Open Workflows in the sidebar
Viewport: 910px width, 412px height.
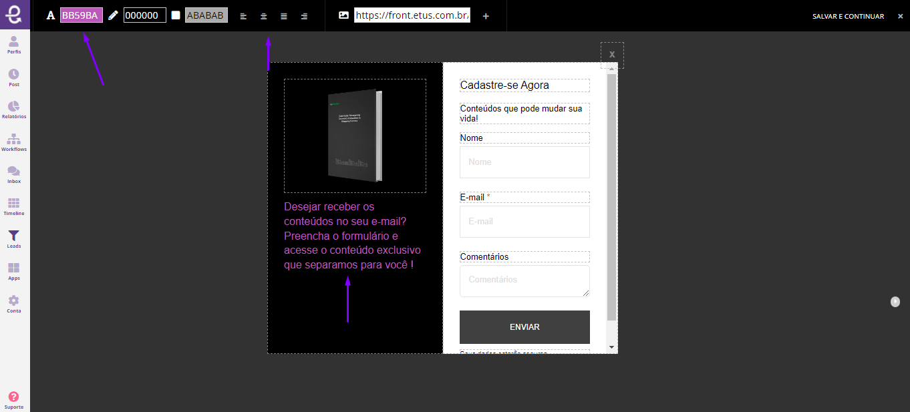[x=14, y=142]
